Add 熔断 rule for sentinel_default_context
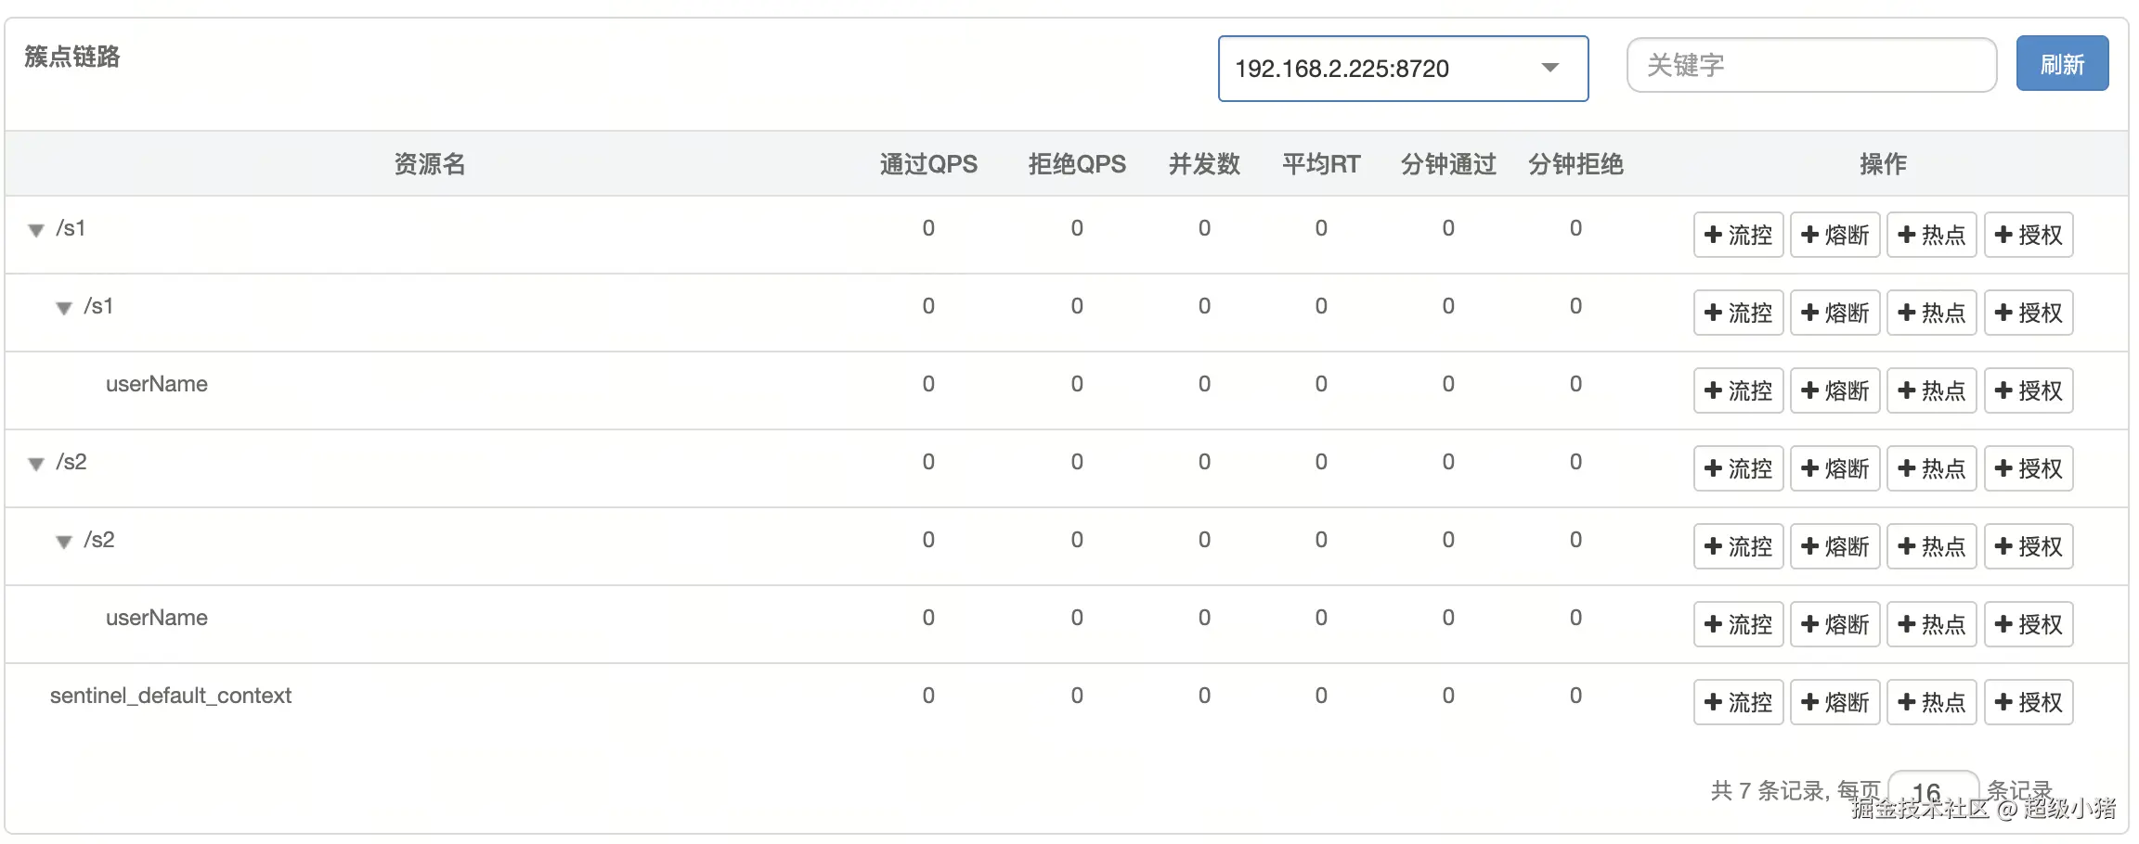Viewport: 2139px width, 844px height. pos(1834,702)
